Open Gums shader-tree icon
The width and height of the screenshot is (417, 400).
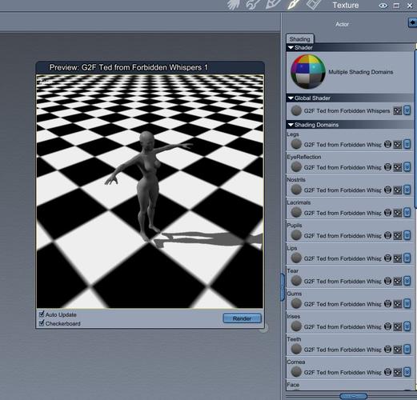coord(398,304)
